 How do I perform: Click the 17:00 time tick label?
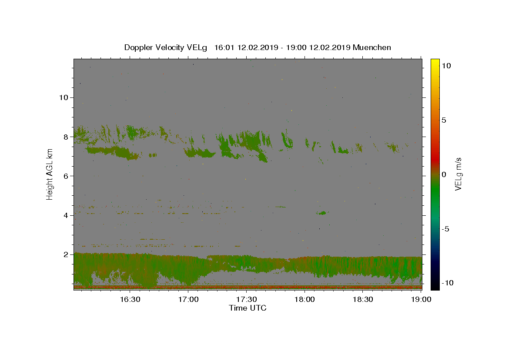point(188,299)
